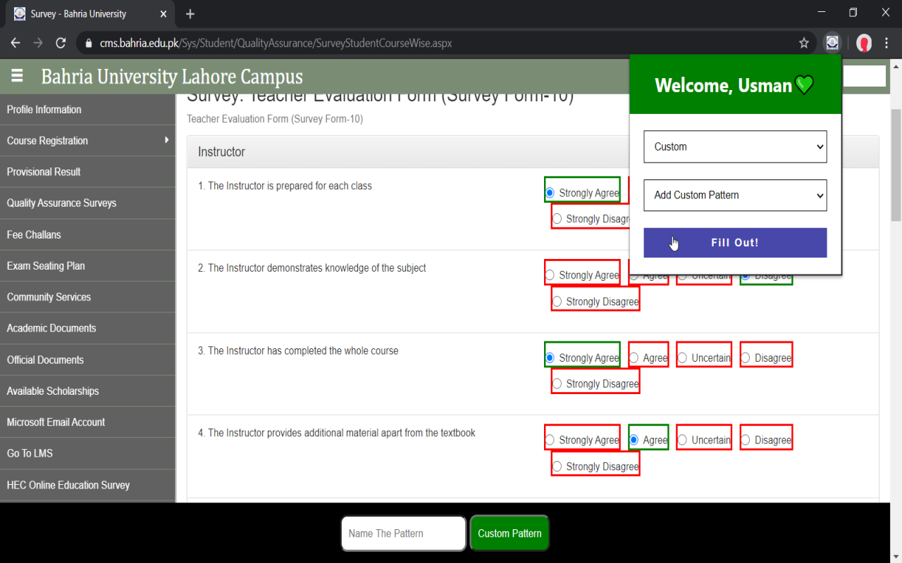Select Strongly Agree for question 3

point(550,358)
